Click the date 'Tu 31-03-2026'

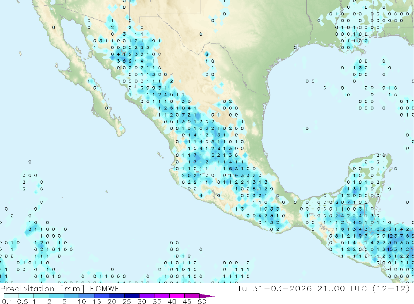274,288
